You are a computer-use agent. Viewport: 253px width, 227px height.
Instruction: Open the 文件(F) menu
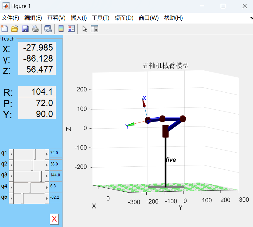[10, 18]
